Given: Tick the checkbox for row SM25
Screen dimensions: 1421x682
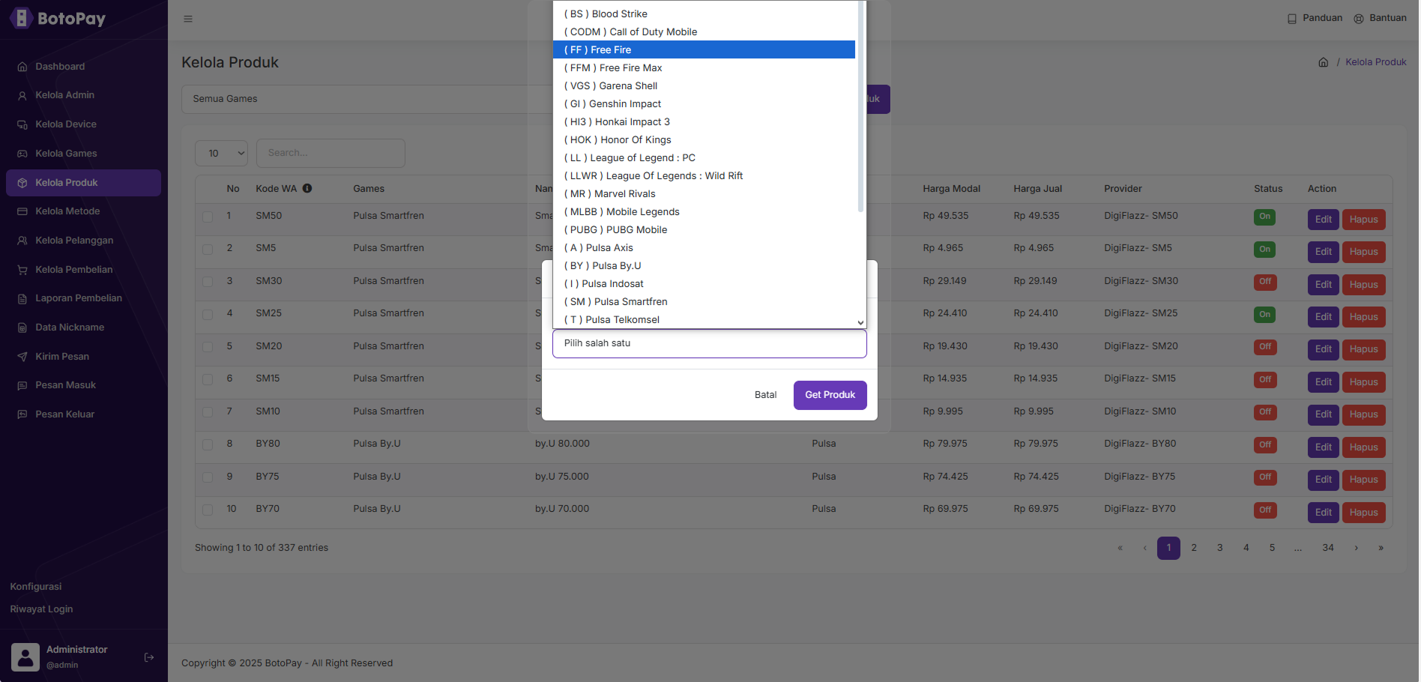Looking at the screenshot, I should coord(208,314).
